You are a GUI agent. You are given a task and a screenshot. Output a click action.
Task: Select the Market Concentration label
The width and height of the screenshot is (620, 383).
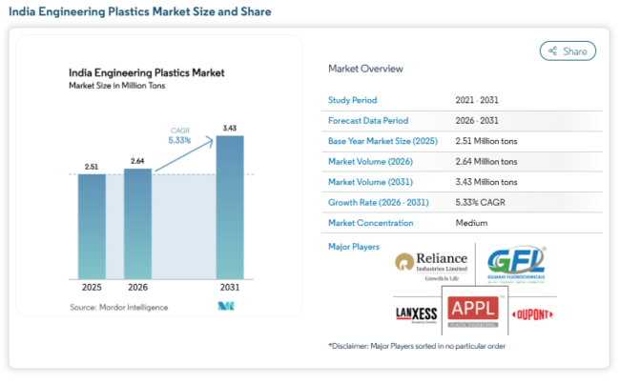(x=370, y=223)
